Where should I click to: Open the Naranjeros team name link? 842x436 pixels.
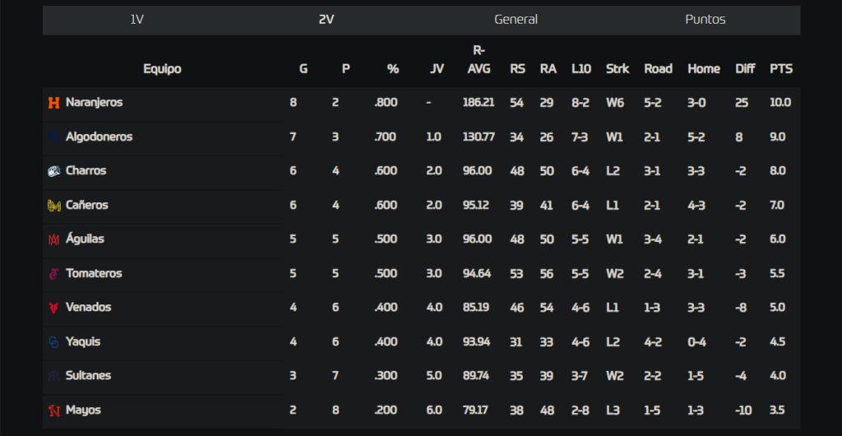pos(94,102)
